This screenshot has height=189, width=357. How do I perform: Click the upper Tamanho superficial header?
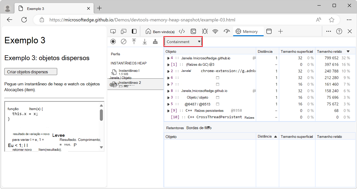pyautogui.click(x=297, y=51)
